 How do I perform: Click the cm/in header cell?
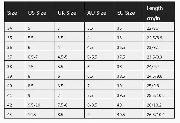159,17
